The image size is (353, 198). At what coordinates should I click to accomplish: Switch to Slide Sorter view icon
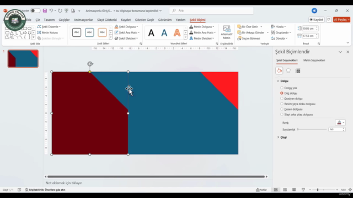(285, 190)
